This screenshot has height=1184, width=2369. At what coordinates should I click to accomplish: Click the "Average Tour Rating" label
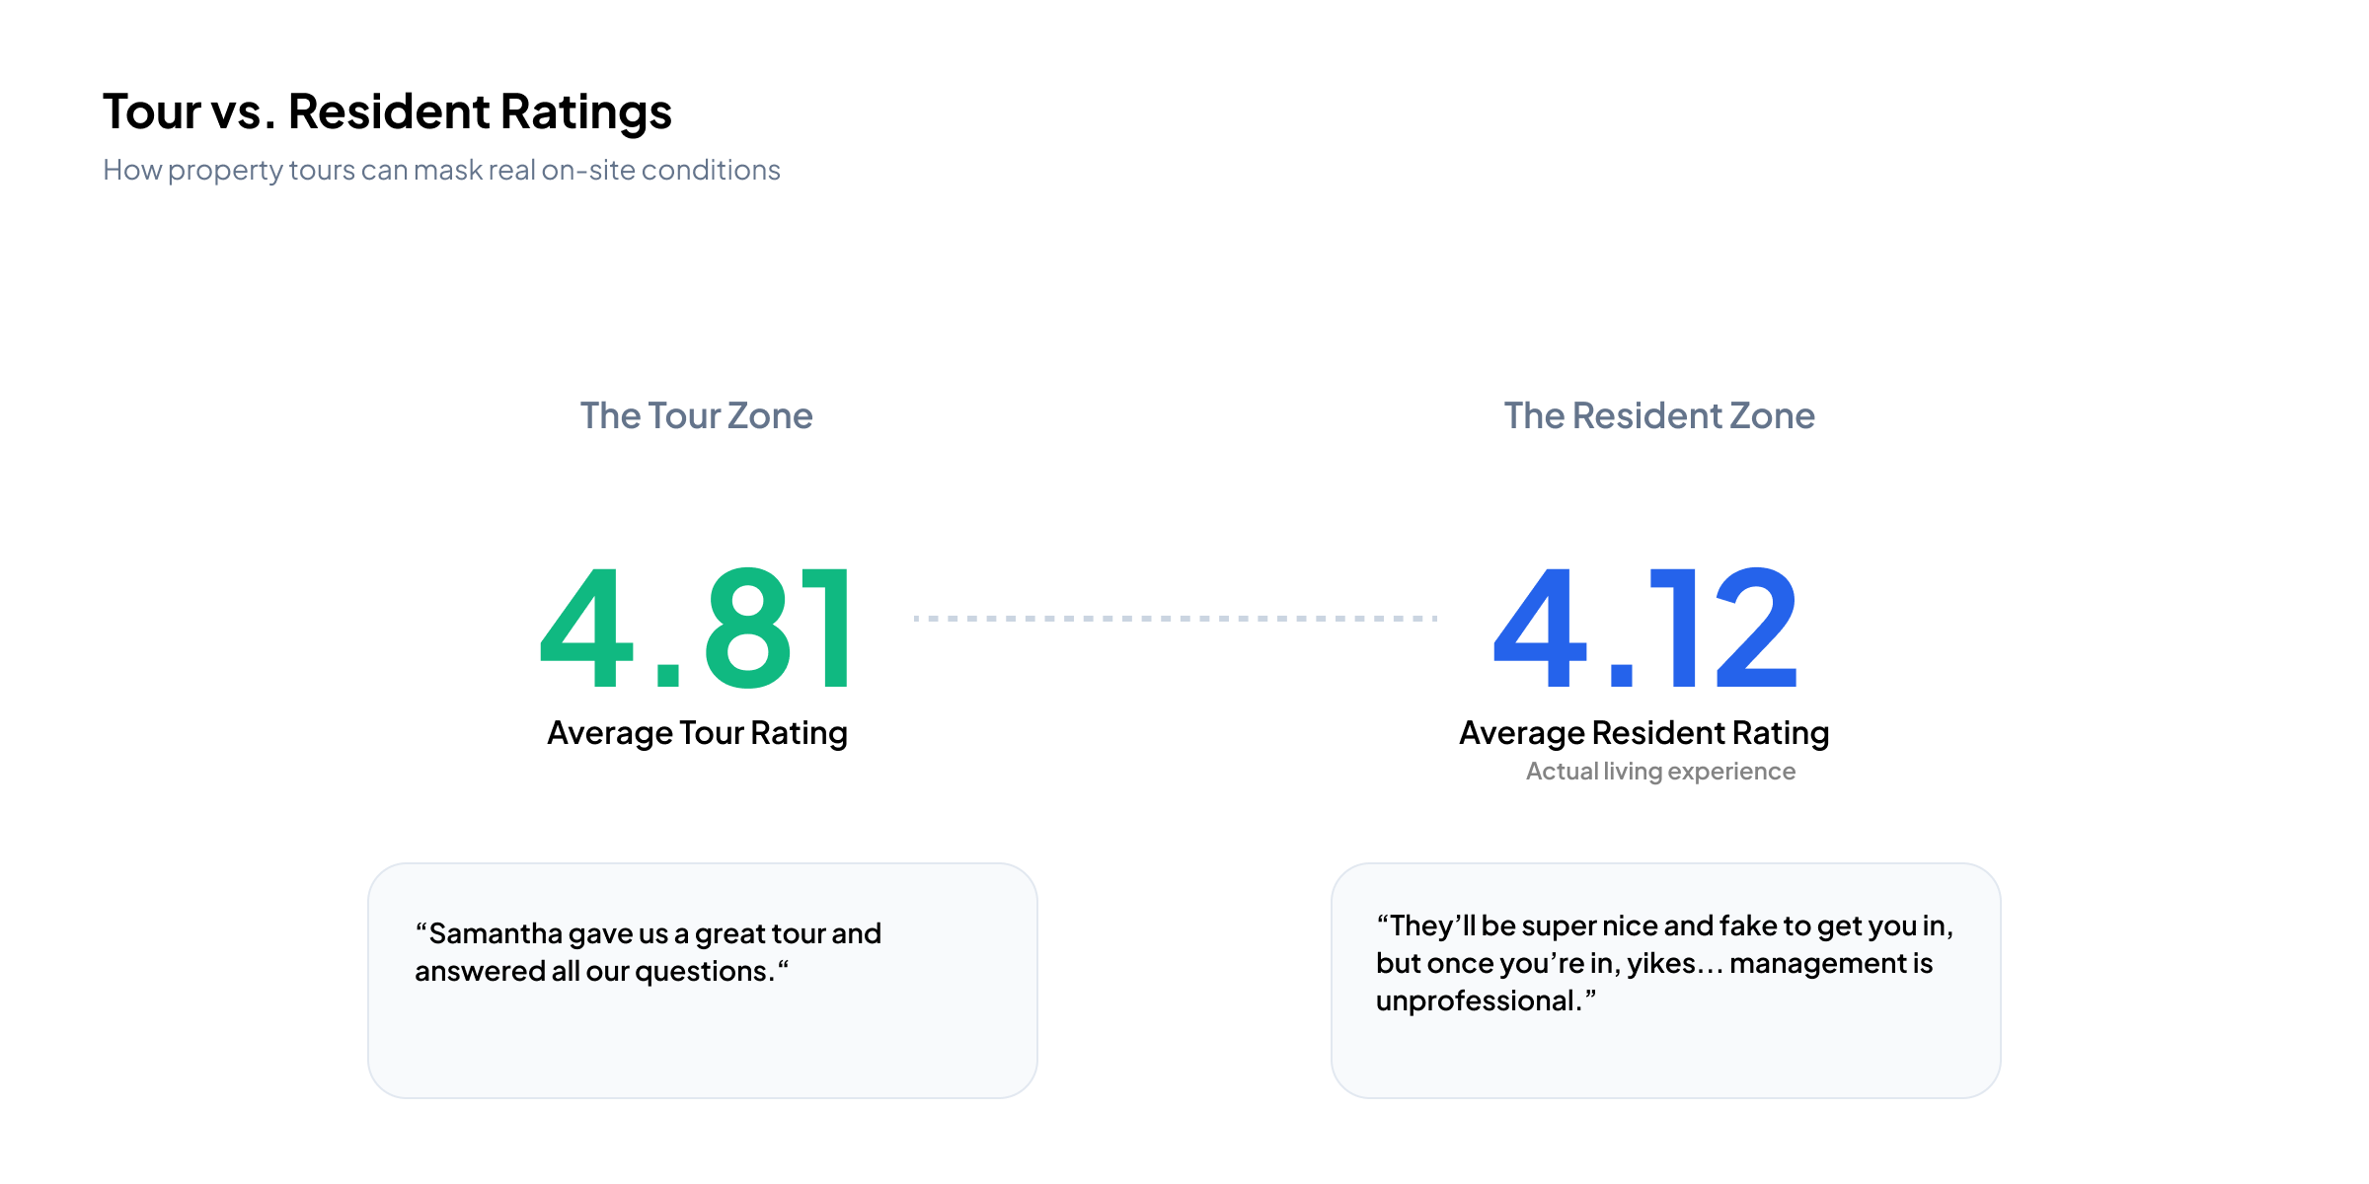pos(697,733)
